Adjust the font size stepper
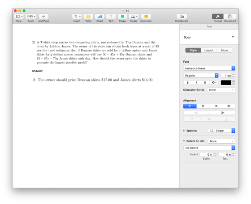251x204 pixels. [x=234, y=76]
